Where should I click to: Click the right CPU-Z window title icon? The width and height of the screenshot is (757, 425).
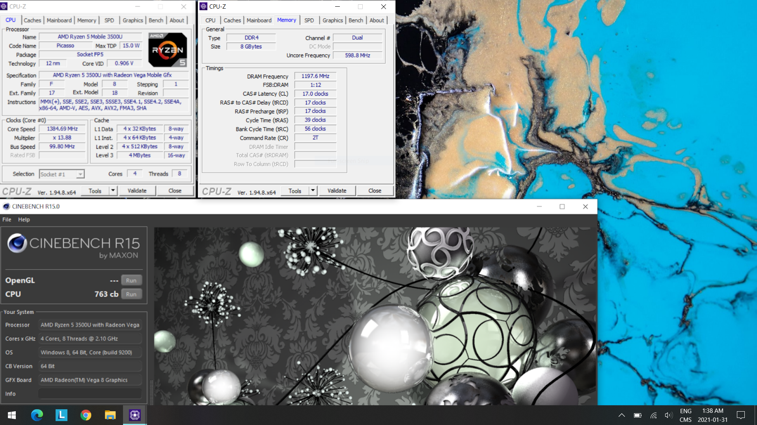203,6
